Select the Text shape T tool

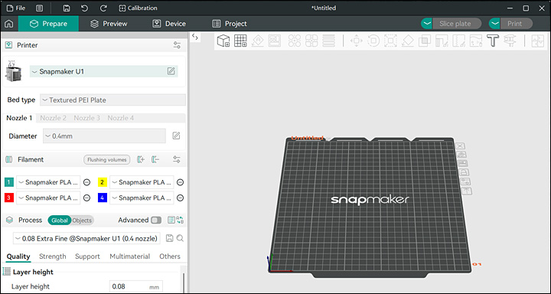click(x=493, y=41)
